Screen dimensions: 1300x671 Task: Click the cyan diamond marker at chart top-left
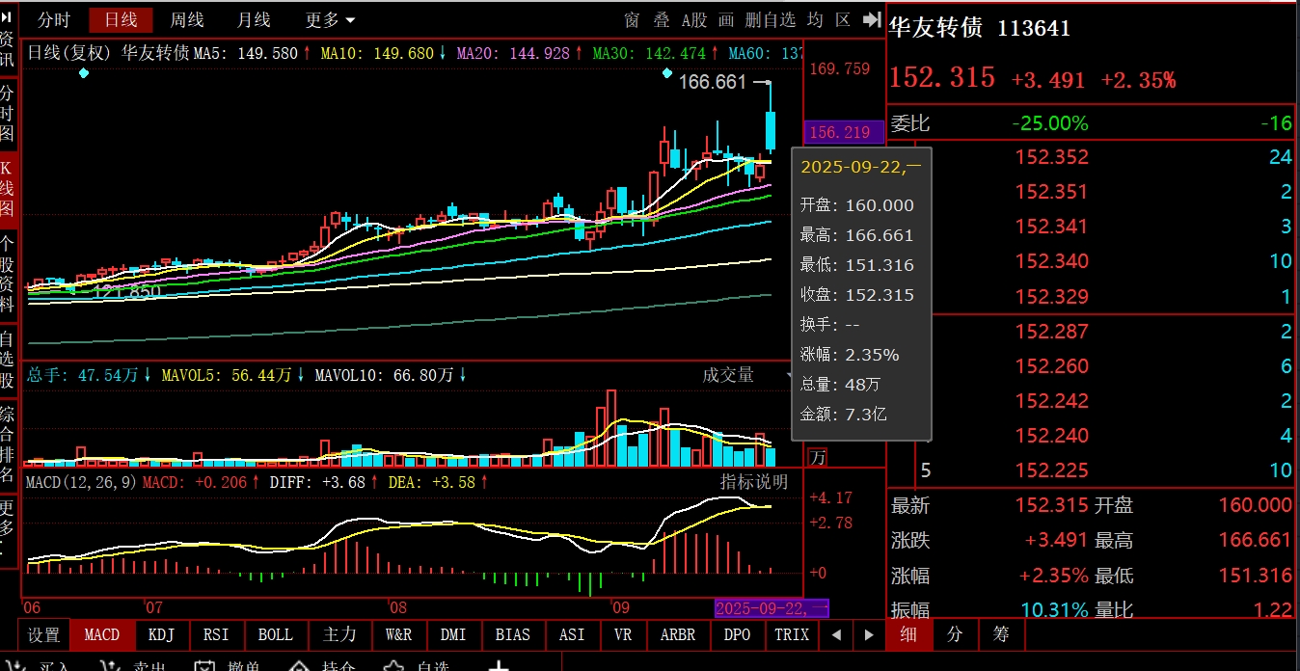point(83,73)
